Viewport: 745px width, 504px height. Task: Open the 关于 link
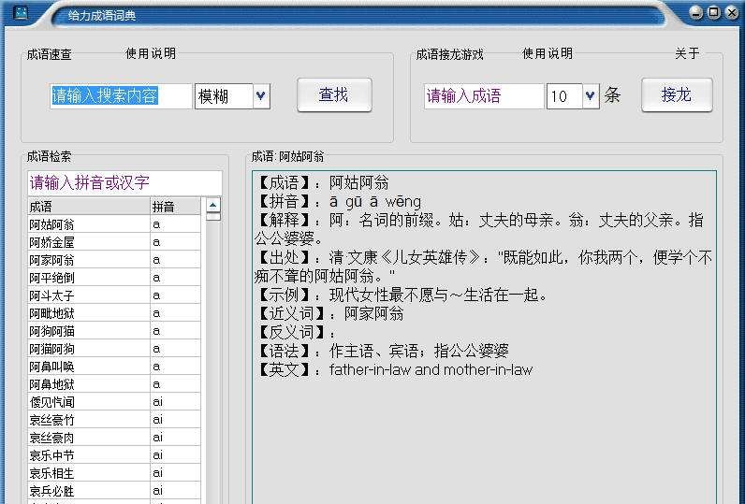tap(687, 53)
